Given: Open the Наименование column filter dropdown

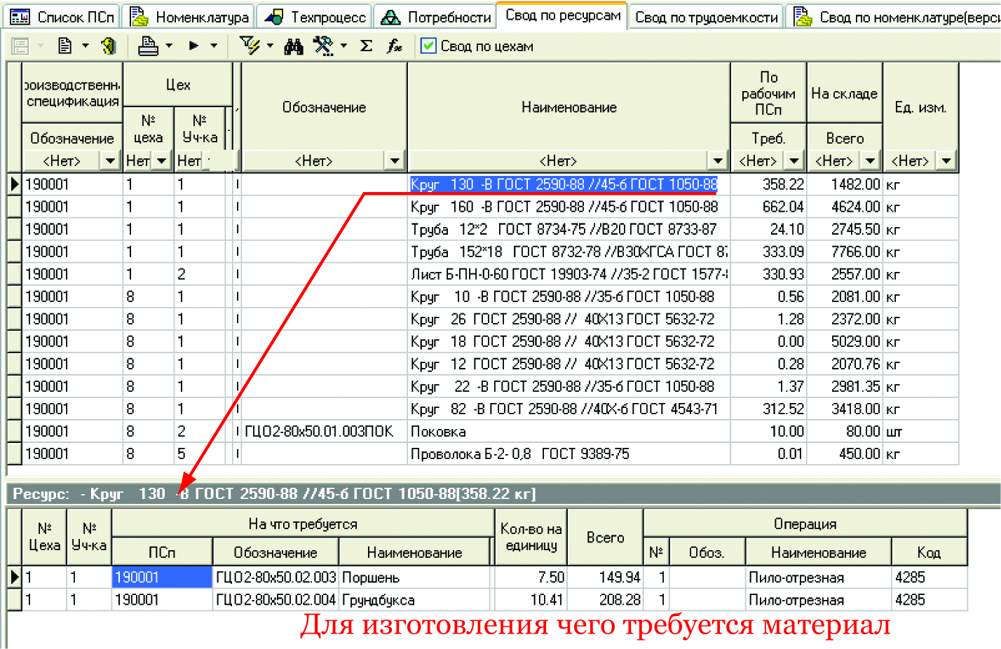Looking at the screenshot, I should click(718, 161).
